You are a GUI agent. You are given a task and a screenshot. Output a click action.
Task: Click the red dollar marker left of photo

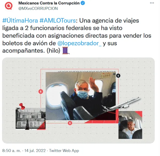(41, 91)
